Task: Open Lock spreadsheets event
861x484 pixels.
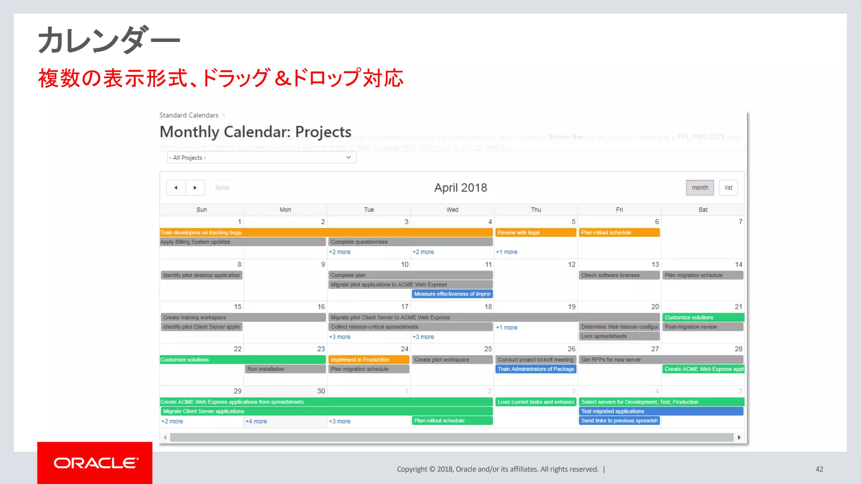Action: pos(619,336)
